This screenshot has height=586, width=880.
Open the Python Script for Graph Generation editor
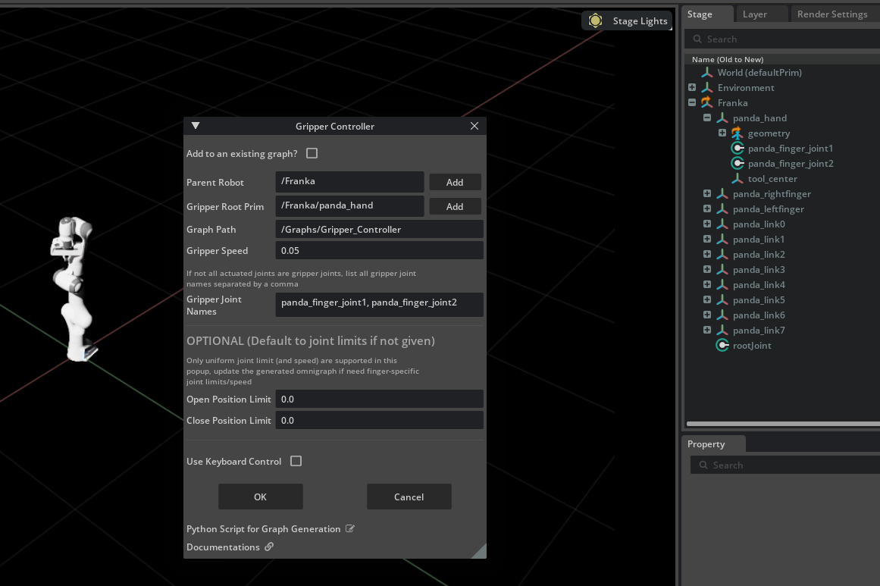(x=349, y=528)
